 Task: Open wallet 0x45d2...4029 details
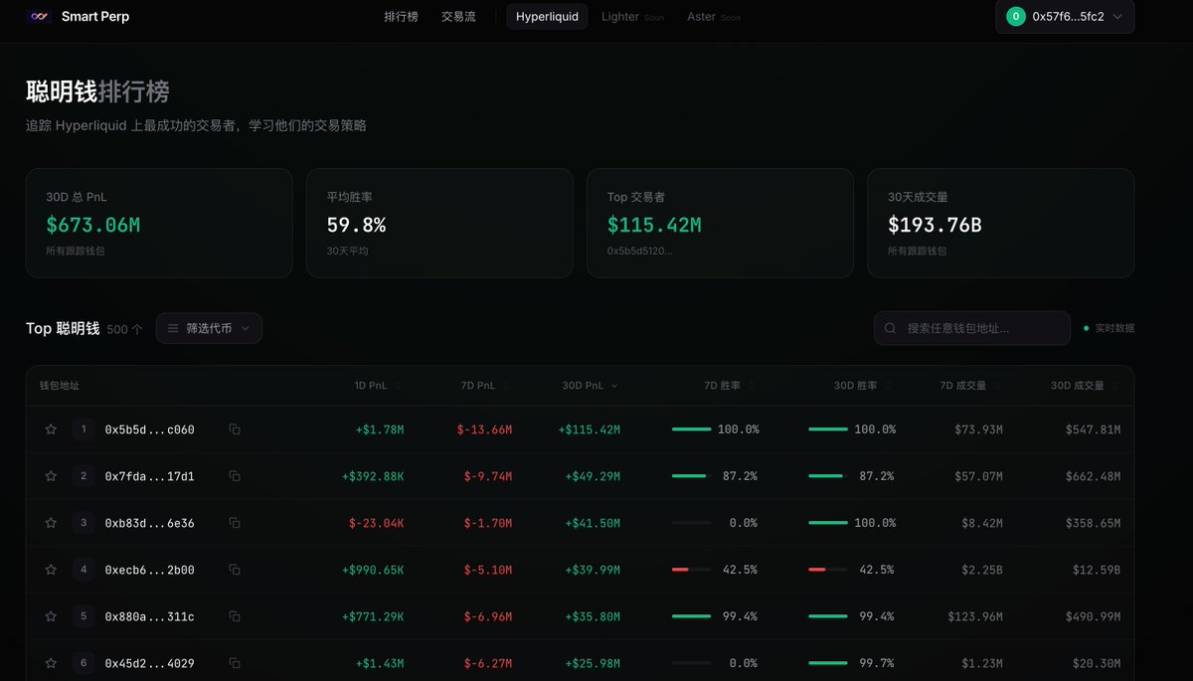(149, 663)
